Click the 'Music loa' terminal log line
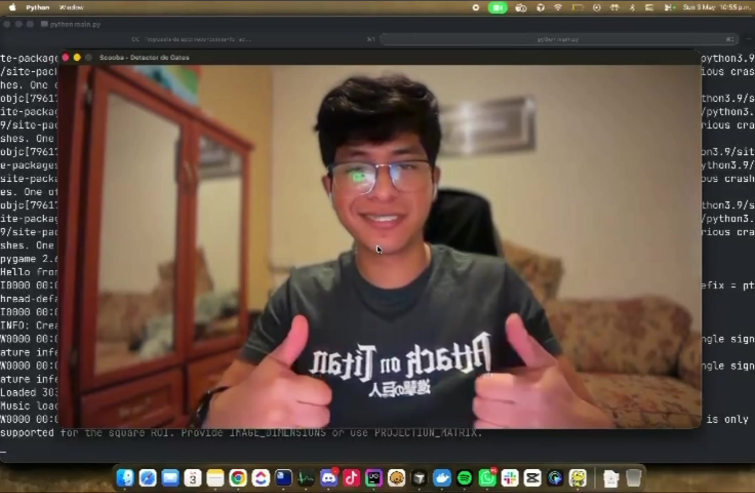The height and width of the screenshot is (493, 755). coord(29,406)
